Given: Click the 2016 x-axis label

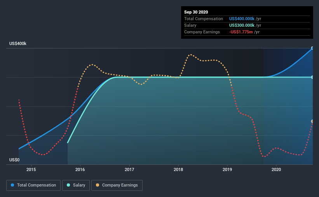Looking at the screenshot, I should 80,169.
